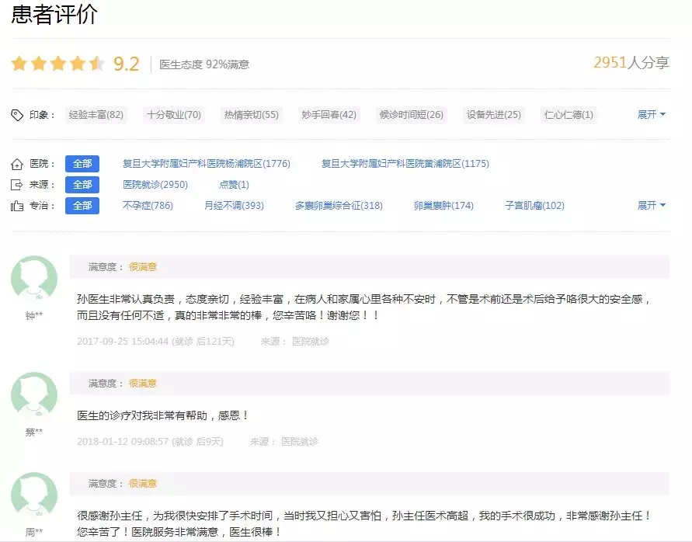Click the five-star rating icons

(x=57, y=64)
